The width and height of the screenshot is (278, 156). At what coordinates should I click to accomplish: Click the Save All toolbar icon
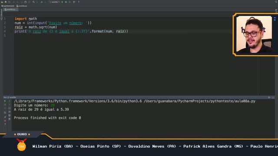coord(6,2)
